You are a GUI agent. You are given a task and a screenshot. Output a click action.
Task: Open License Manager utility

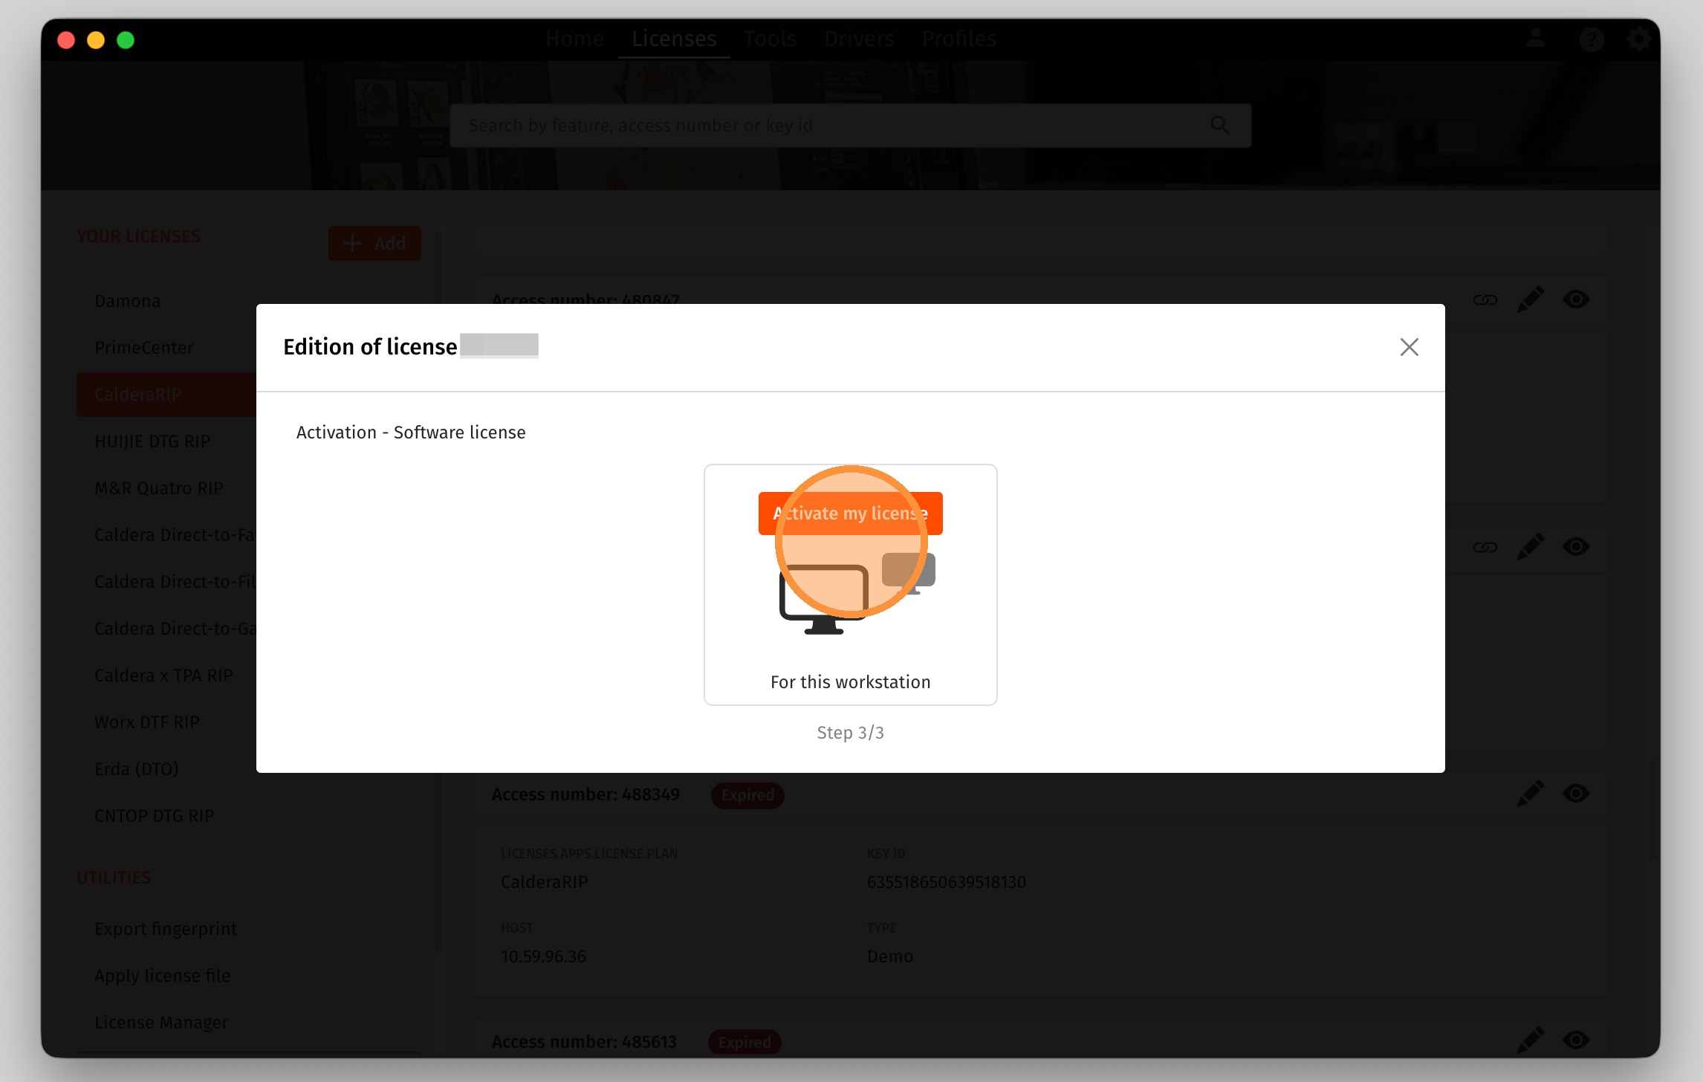click(x=161, y=1023)
